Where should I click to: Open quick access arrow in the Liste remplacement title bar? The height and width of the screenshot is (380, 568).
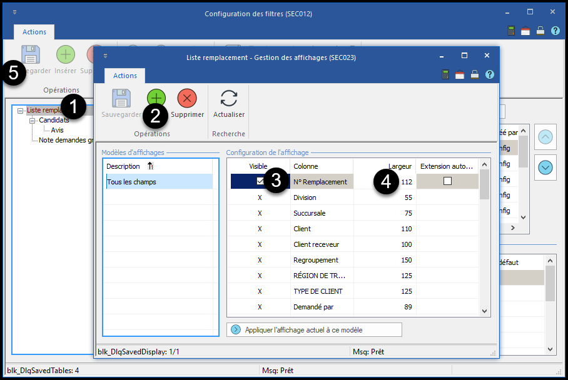(106, 56)
